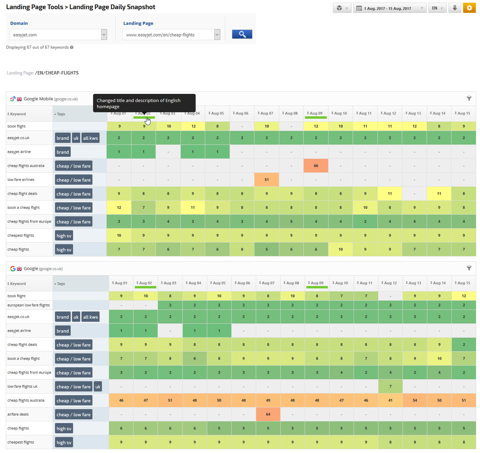
Task: Click the 'uk' tag on low fare flights uk
Action: (98, 387)
